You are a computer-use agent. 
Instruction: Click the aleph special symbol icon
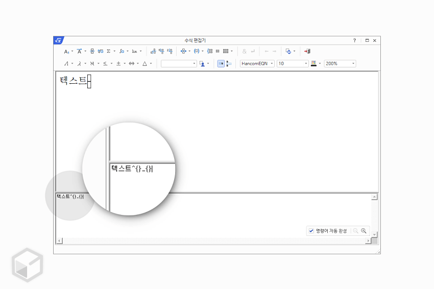click(92, 64)
